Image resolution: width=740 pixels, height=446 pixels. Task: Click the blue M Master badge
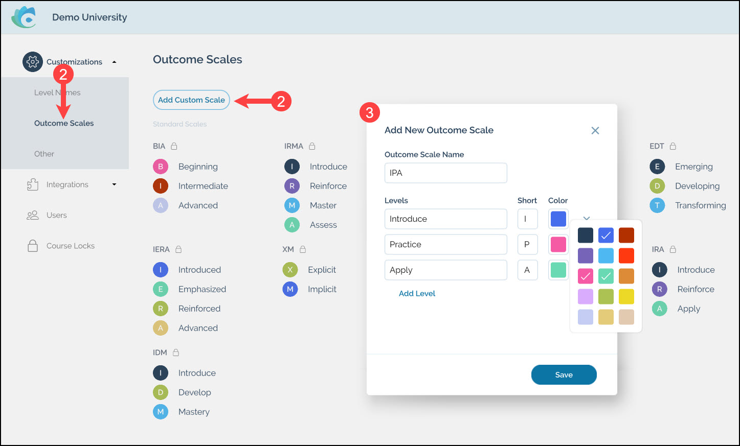coord(292,205)
